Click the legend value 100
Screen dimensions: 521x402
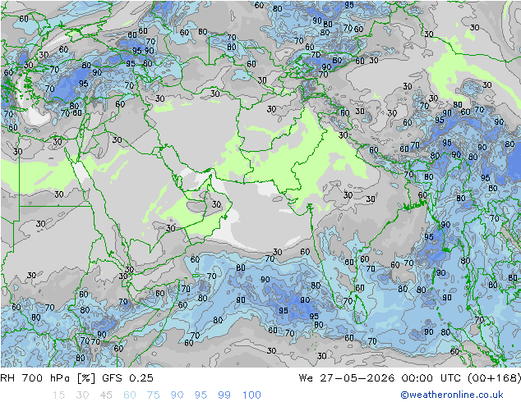point(251,395)
